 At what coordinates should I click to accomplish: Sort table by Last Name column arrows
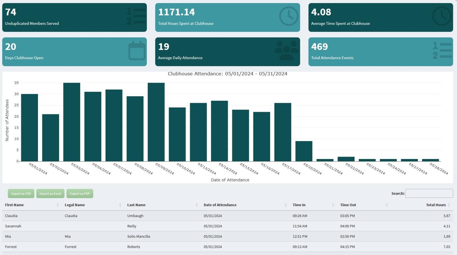(x=197, y=205)
